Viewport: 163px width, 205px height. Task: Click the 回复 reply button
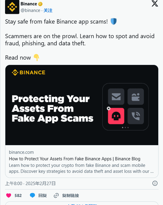42,196
